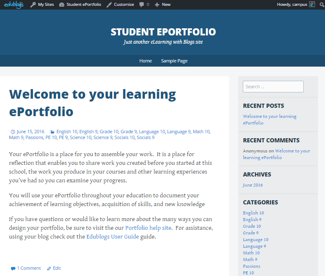Viewport: 325px width, 276px height.
Task: Open the Howdy, campus account menu
Action: click(292, 5)
